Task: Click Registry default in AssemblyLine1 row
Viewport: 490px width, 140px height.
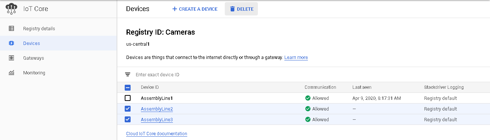Action: [x=441, y=98]
